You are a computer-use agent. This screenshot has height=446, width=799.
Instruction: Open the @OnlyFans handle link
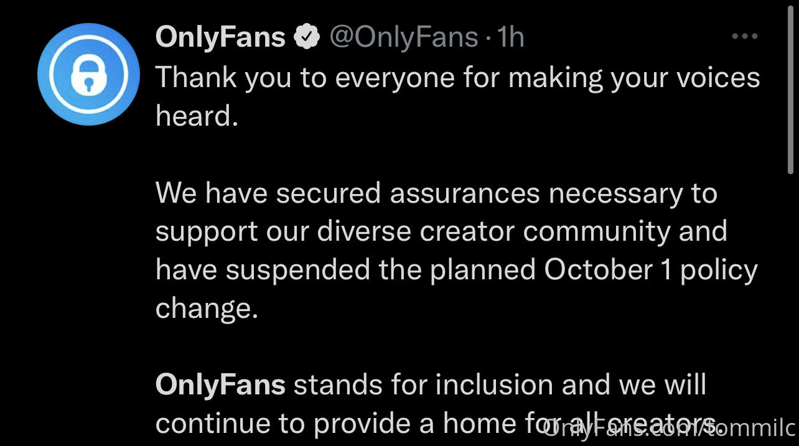[x=403, y=38]
